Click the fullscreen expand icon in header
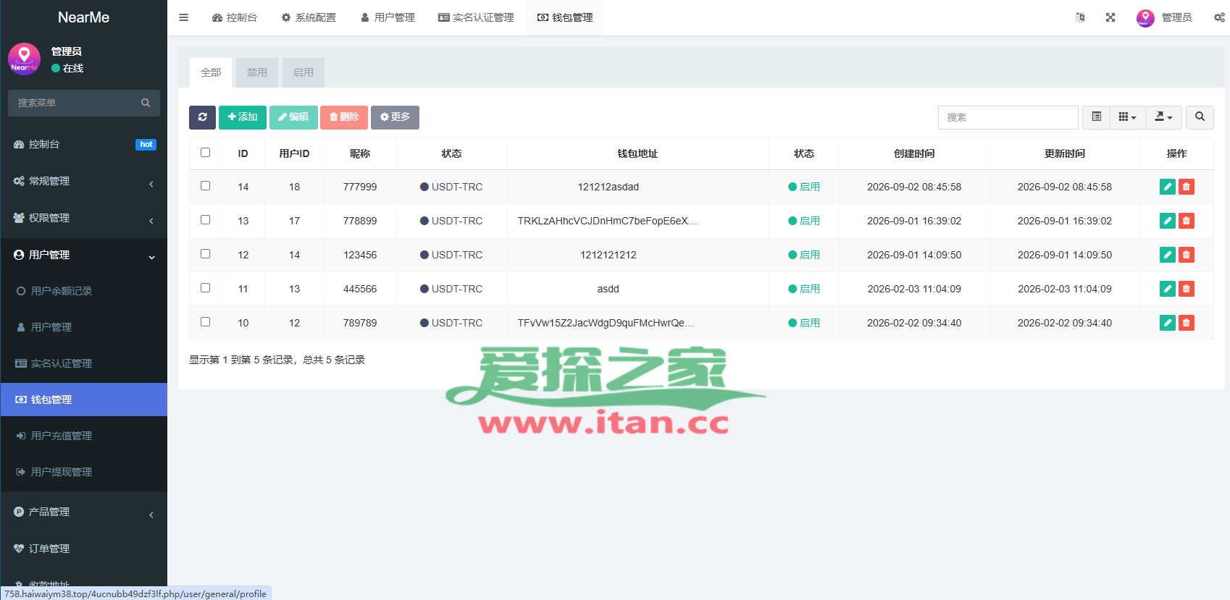 (x=1110, y=17)
